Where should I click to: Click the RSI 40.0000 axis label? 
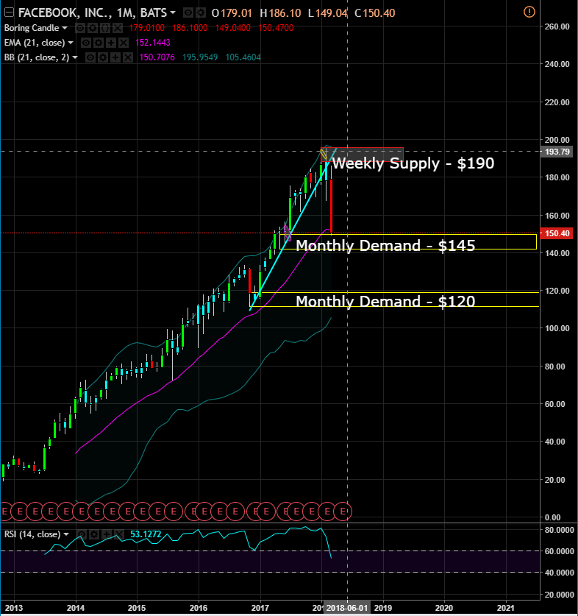(x=559, y=573)
